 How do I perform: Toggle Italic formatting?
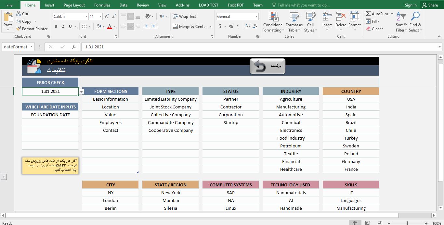(63, 26)
